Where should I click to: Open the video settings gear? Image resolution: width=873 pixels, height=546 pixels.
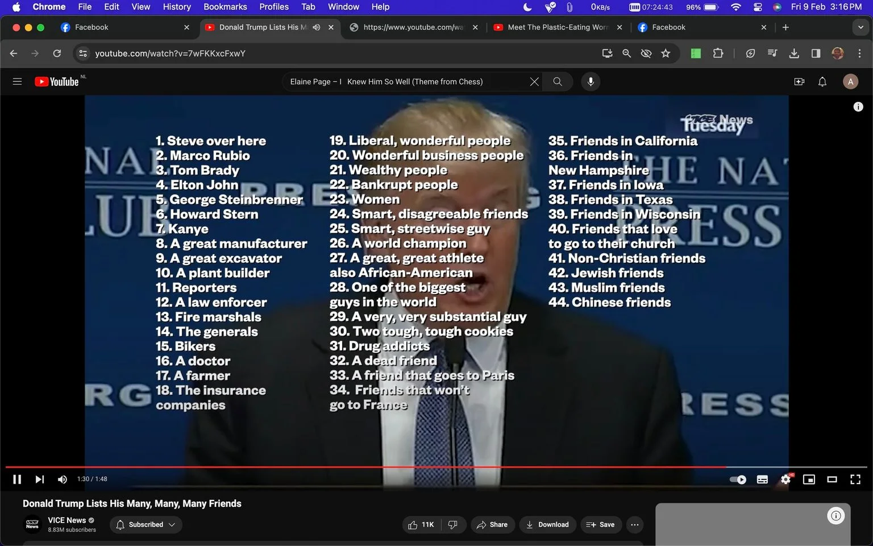[x=786, y=479]
